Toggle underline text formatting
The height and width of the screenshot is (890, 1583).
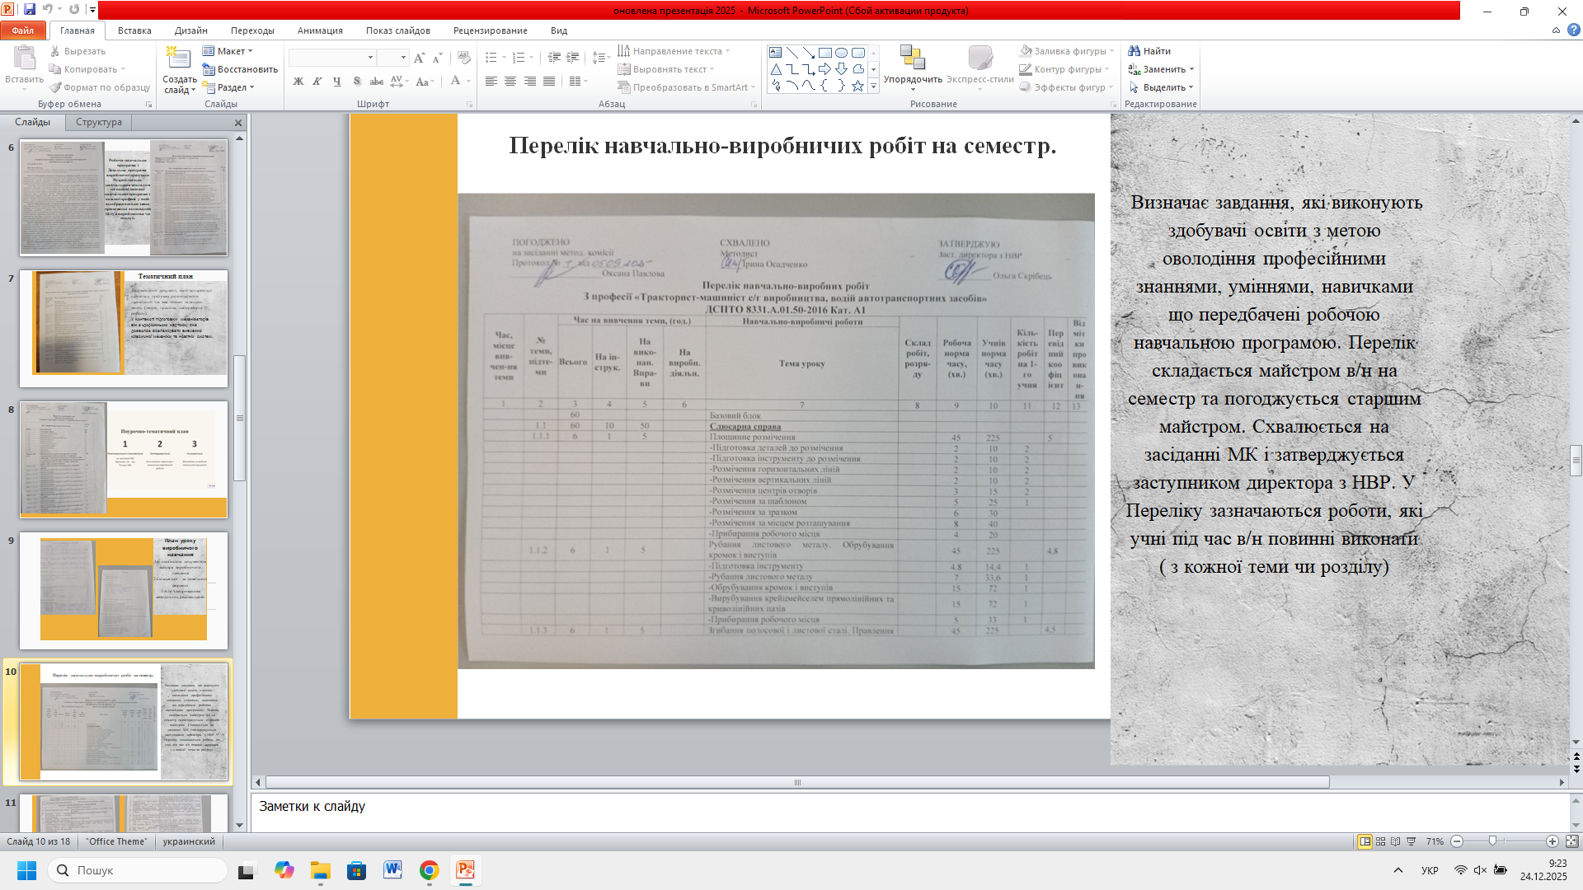[x=336, y=81]
